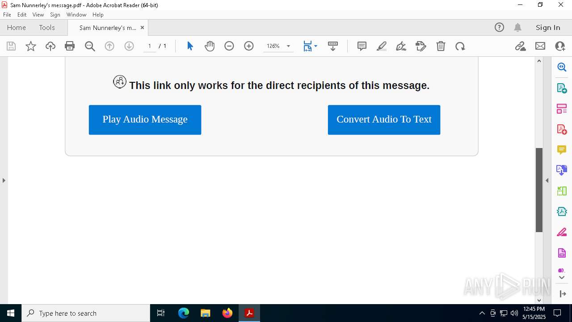Select the Sam Nunnerley's message tab
This screenshot has height=322, width=572.
pos(108,28)
